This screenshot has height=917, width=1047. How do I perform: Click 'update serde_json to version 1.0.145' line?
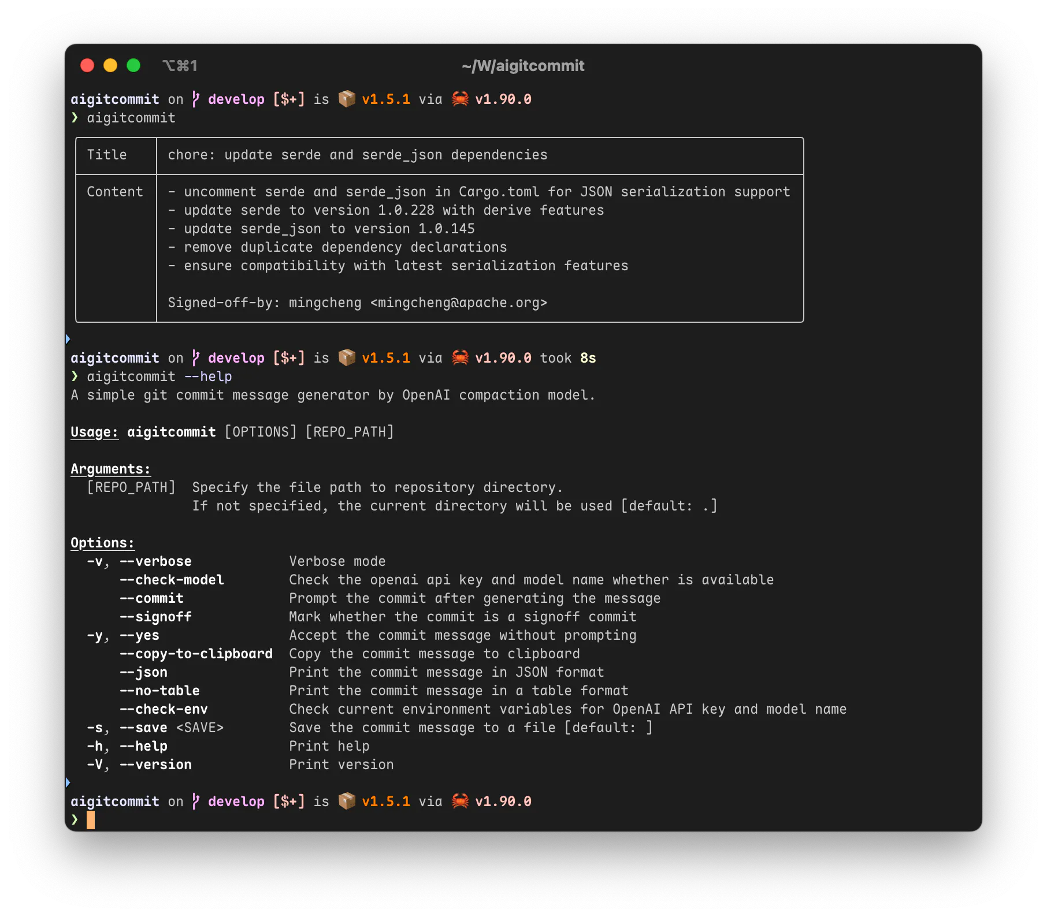tap(321, 229)
